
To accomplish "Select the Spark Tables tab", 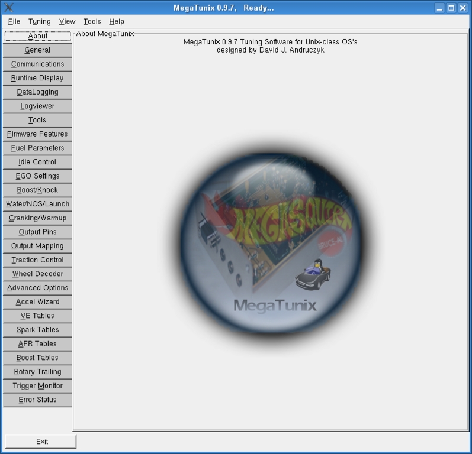I will [37, 330].
